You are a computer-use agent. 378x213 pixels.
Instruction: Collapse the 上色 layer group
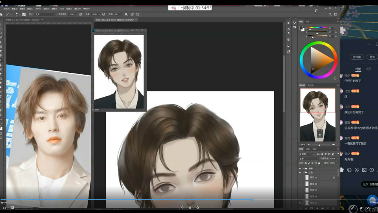(303, 173)
